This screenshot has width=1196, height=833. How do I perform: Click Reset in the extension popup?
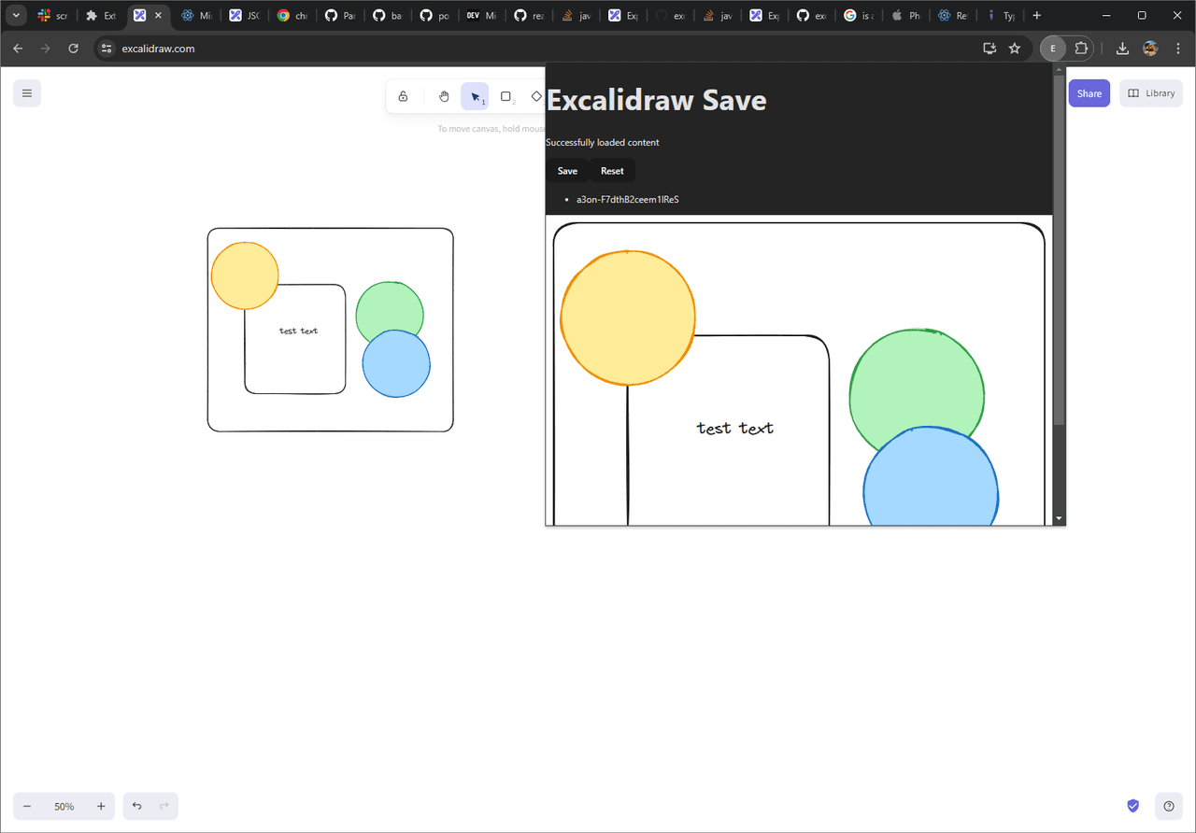(x=612, y=171)
